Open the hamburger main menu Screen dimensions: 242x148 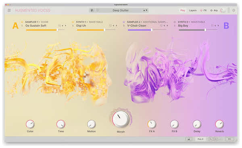coord(9,10)
